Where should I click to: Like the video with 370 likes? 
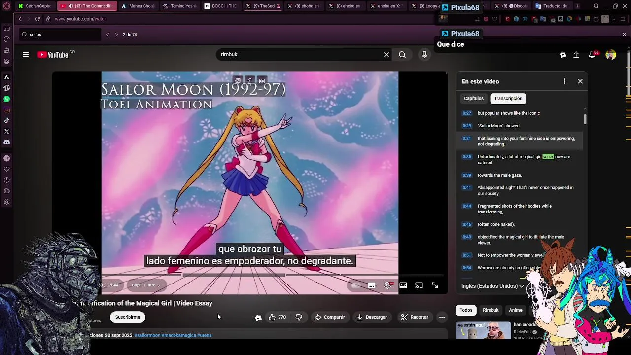click(x=278, y=317)
